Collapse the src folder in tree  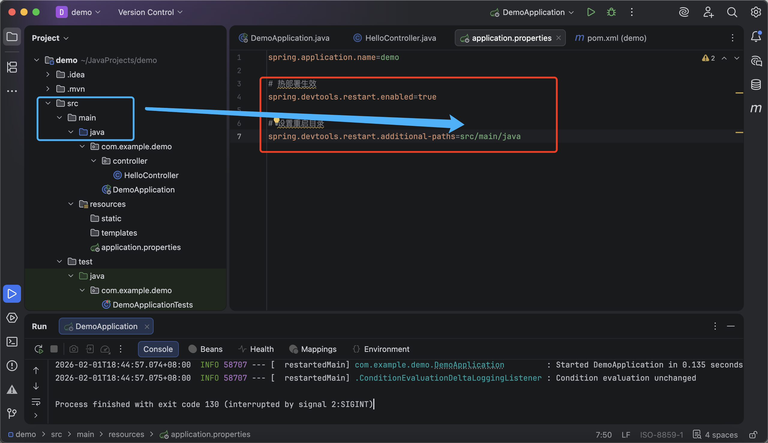pos(48,103)
